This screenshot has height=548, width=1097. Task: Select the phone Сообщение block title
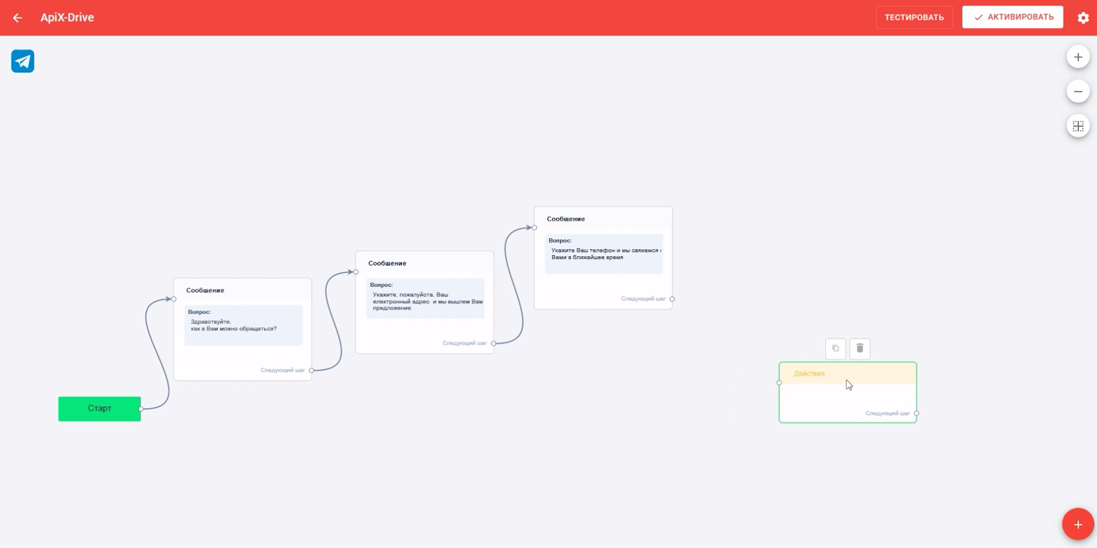[x=565, y=219]
